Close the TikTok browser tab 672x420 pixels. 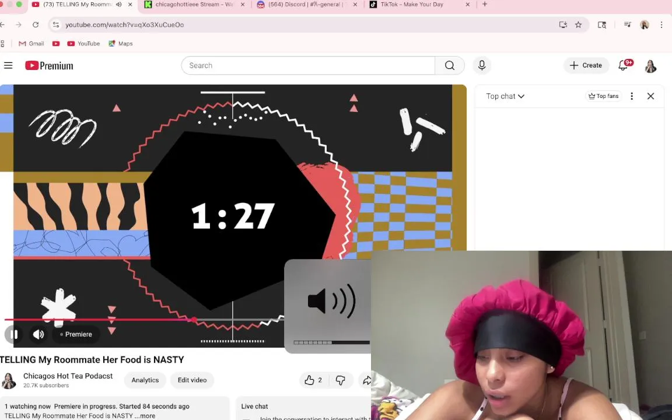468,4
